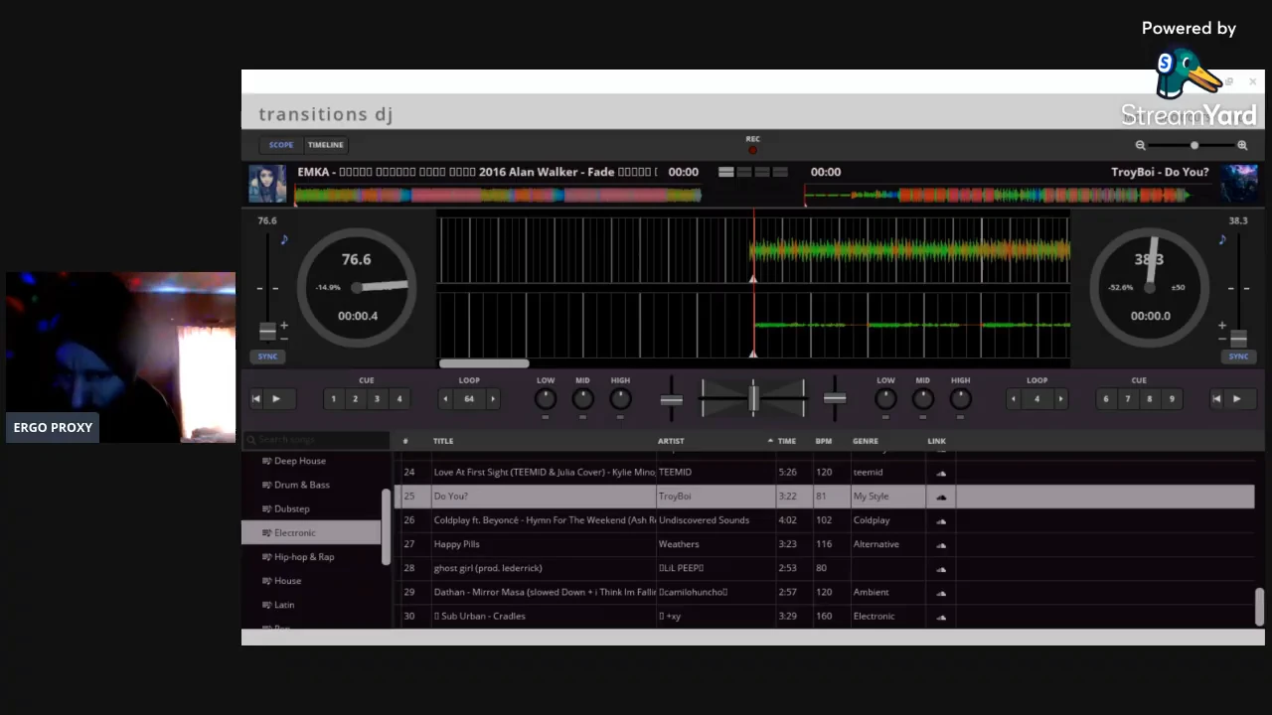Sort the track list by GENRE column
Viewport: 1272px width, 715px height.
(x=866, y=441)
